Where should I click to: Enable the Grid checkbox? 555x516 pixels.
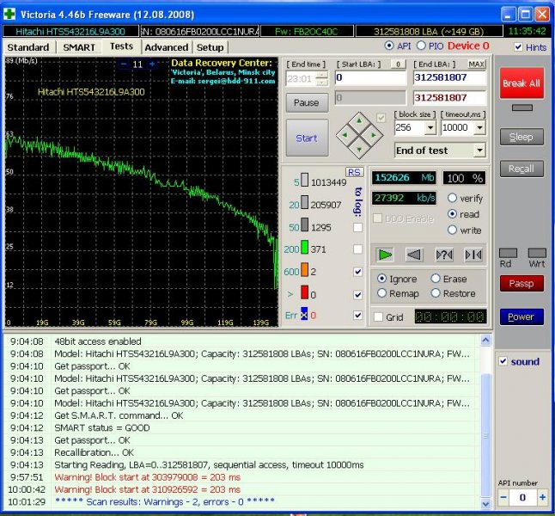point(379,316)
